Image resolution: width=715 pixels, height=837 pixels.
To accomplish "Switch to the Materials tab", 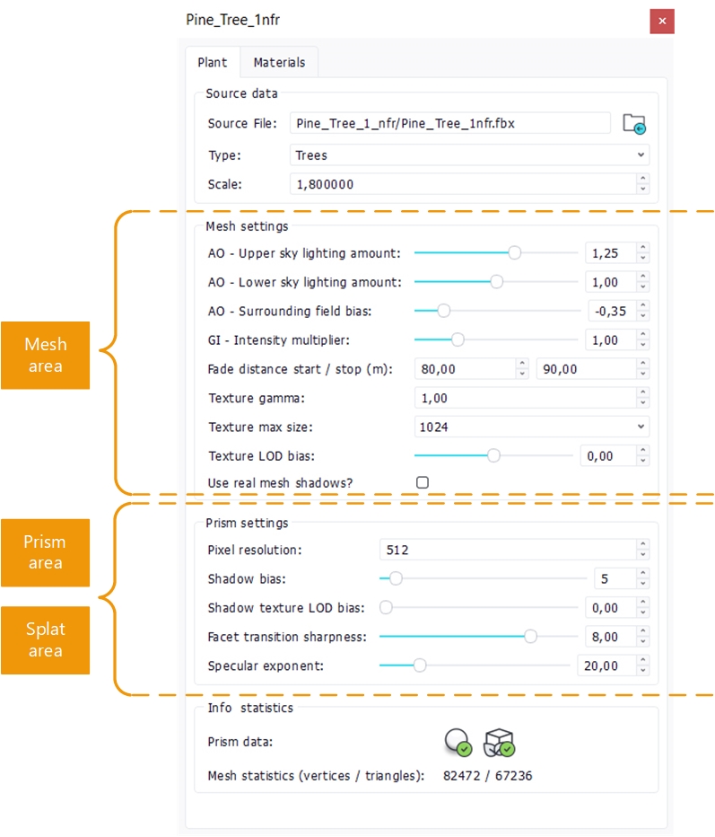I will point(279,63).
